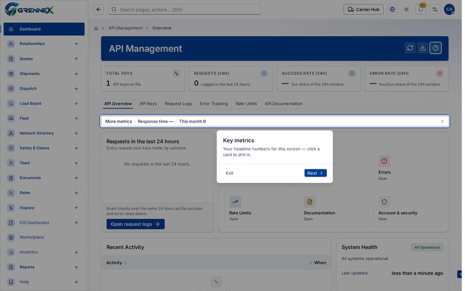Open the notifications bell

pos(420,10)
